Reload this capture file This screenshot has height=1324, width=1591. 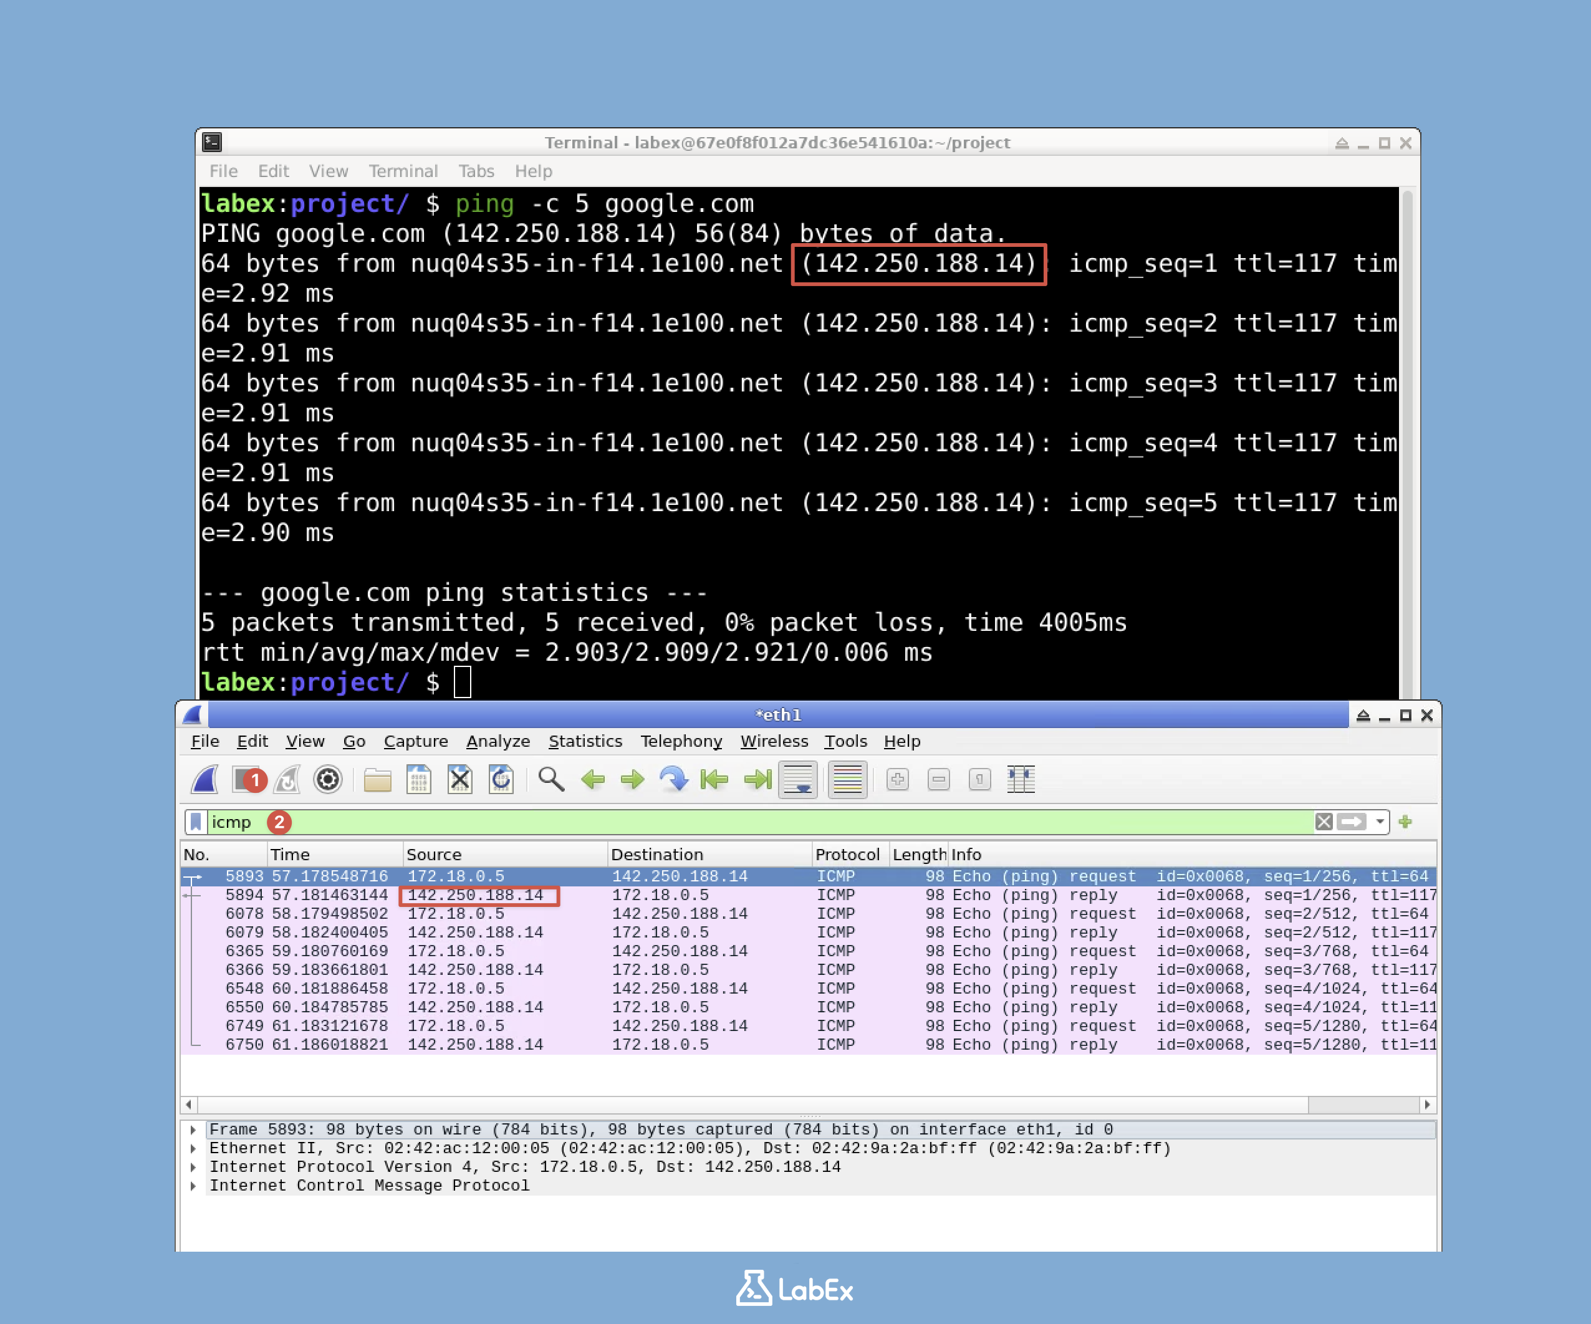pos(501,779)
